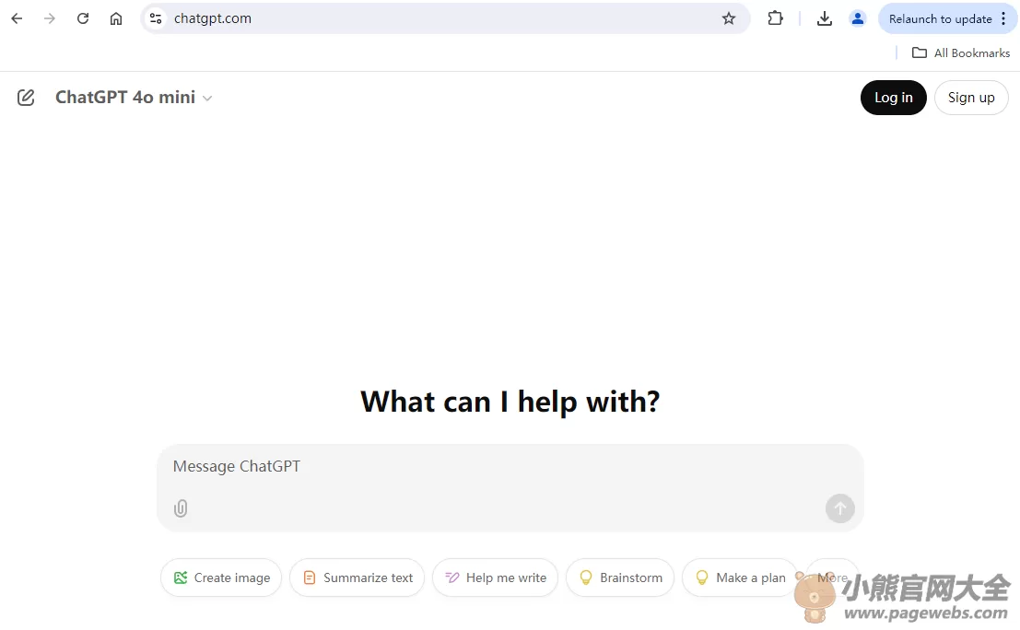Click the Log in button
The image size is (1020, 630).
click(x=893, y=98)
